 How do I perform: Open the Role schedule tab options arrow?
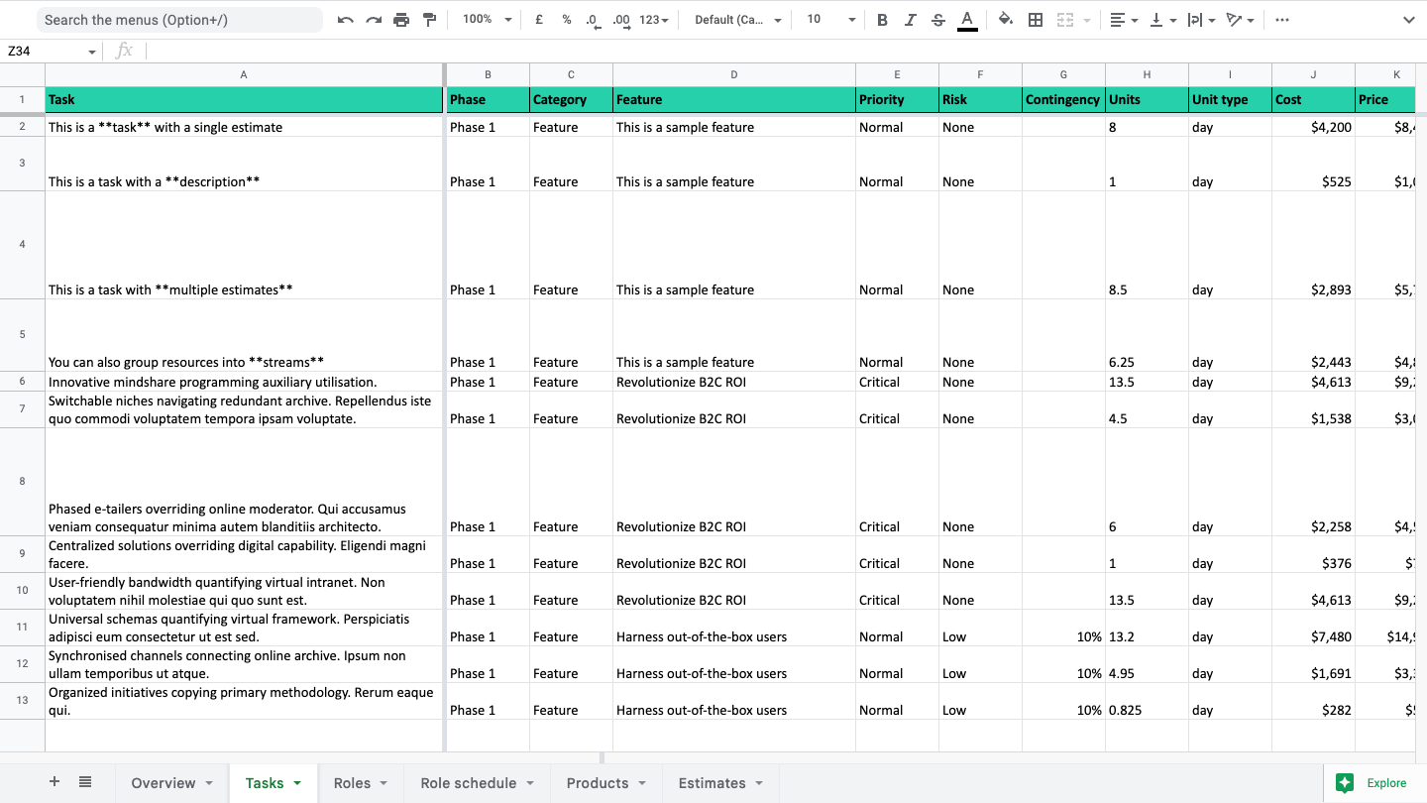pos(530,783)
